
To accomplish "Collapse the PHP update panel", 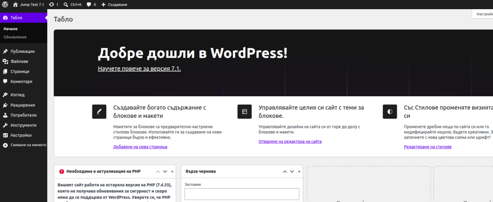I will coord(172,172).
